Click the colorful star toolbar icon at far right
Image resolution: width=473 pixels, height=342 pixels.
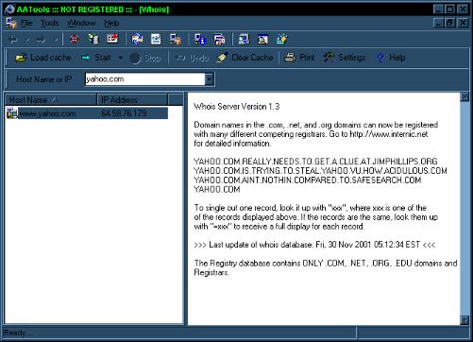point(281,40)
